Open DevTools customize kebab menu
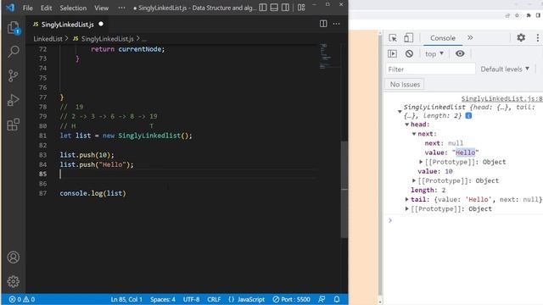543x305 pixels. click(x=537, y=37)
